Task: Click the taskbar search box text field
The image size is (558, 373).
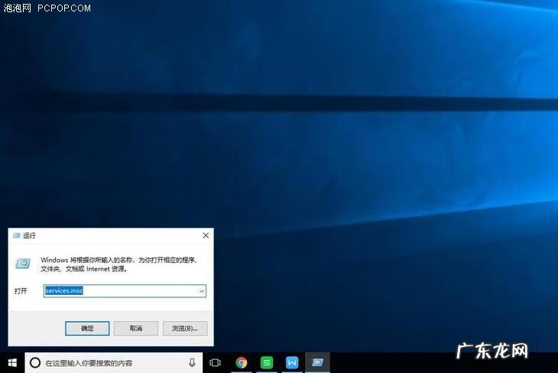Action: (114, 362)
